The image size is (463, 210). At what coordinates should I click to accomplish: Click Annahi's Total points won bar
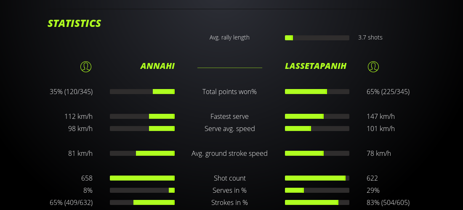click(x=142, y=92)
